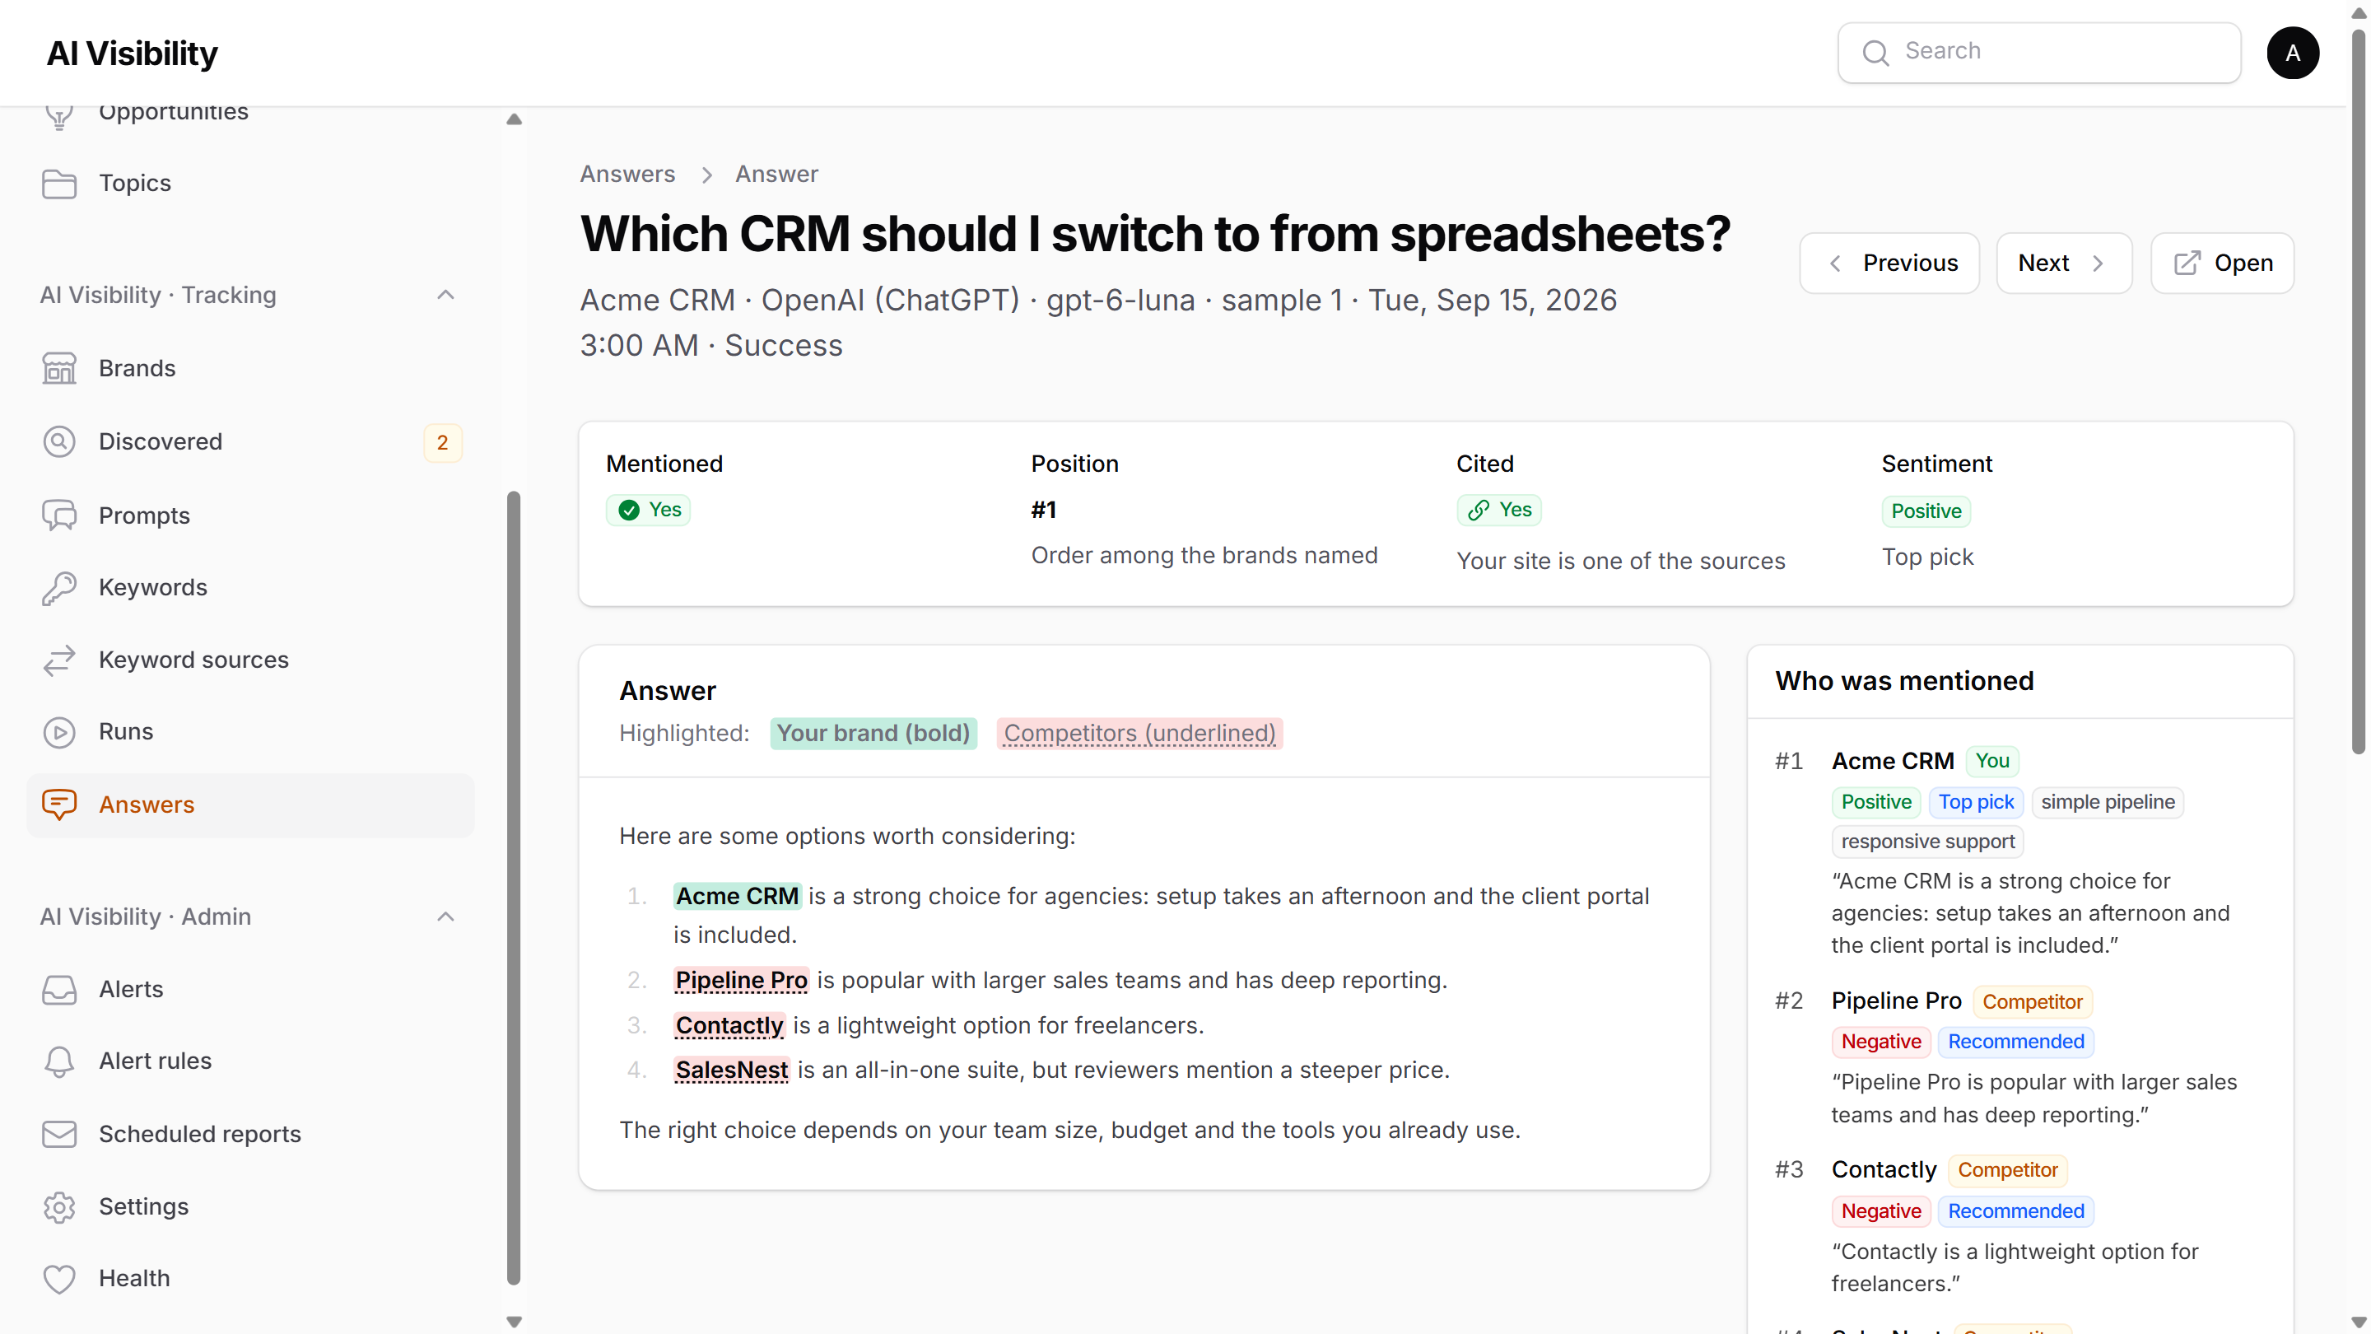This screenshot has width=2371, height=1334.
Task: Open Keyword sources
Action: (250, 660)
